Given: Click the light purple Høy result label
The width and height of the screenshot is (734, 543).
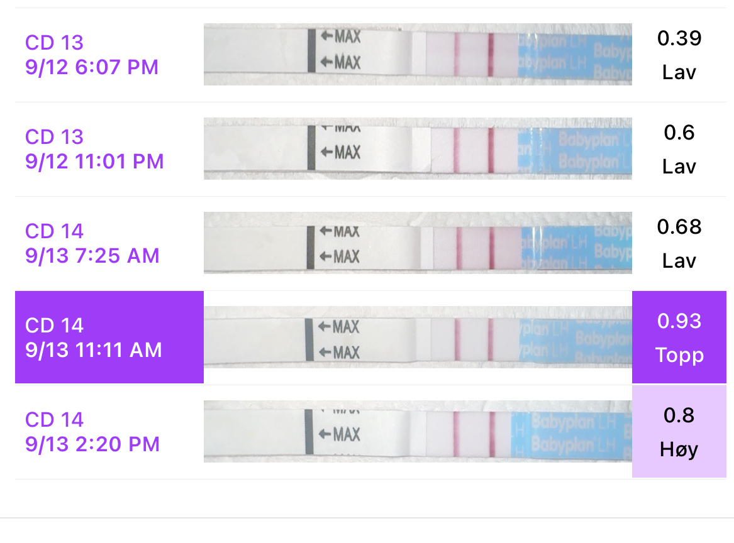Looking at the screenshot, I should [x=679, y=449].
